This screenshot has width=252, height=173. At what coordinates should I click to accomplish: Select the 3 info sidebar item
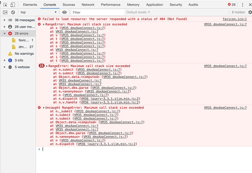(x=18, y=60)
